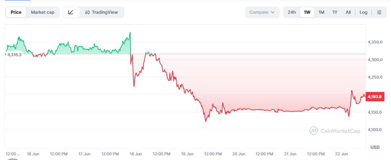Click the range scrollbar handle below chart

point(12,159)
